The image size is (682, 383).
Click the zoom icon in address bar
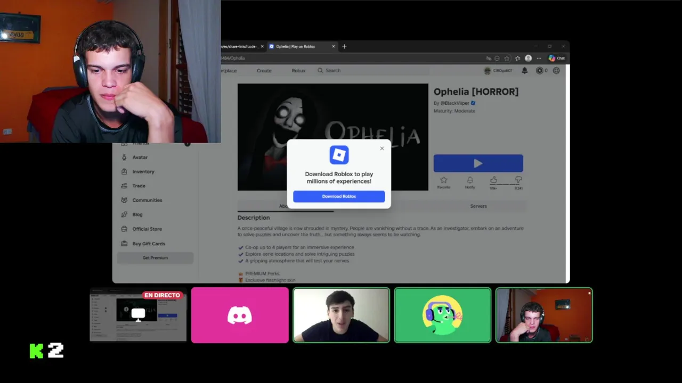pyautogui.click(x=497, y=58)
